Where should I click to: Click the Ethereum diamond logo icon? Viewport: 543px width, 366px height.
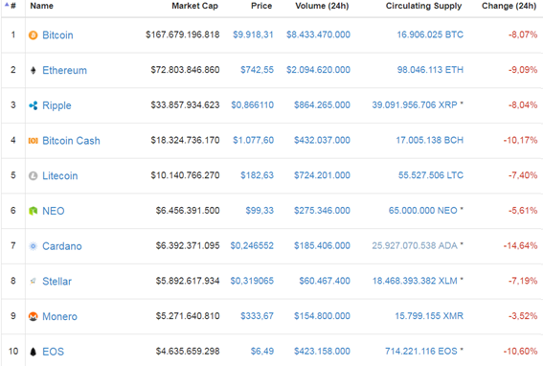click(33, 70)
